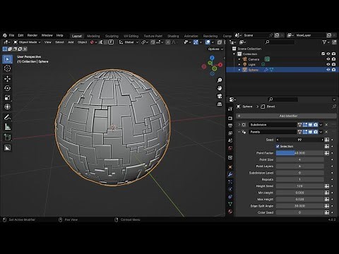This screenshot has height=254, width=339.
Task: Open the viewport Options dropdown
Action: (215, 49)
